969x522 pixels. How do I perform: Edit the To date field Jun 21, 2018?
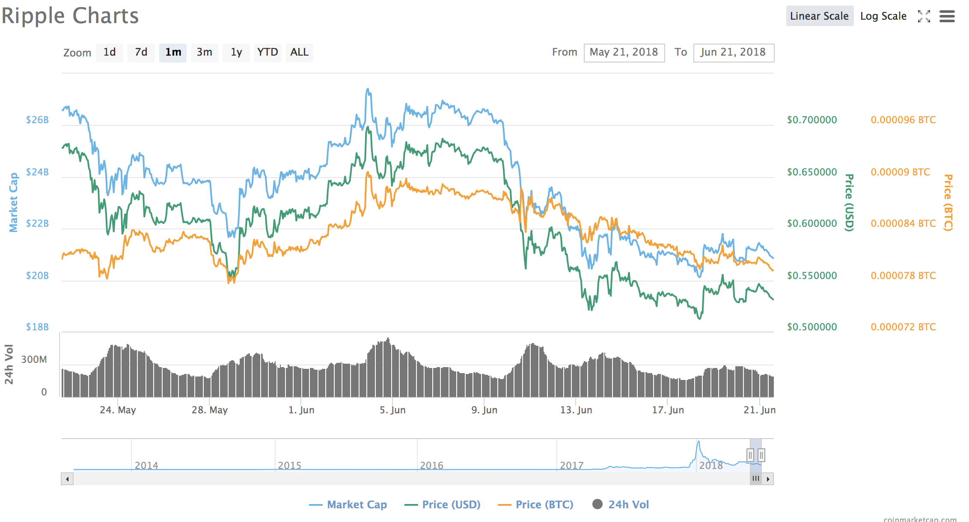(734, 53)
